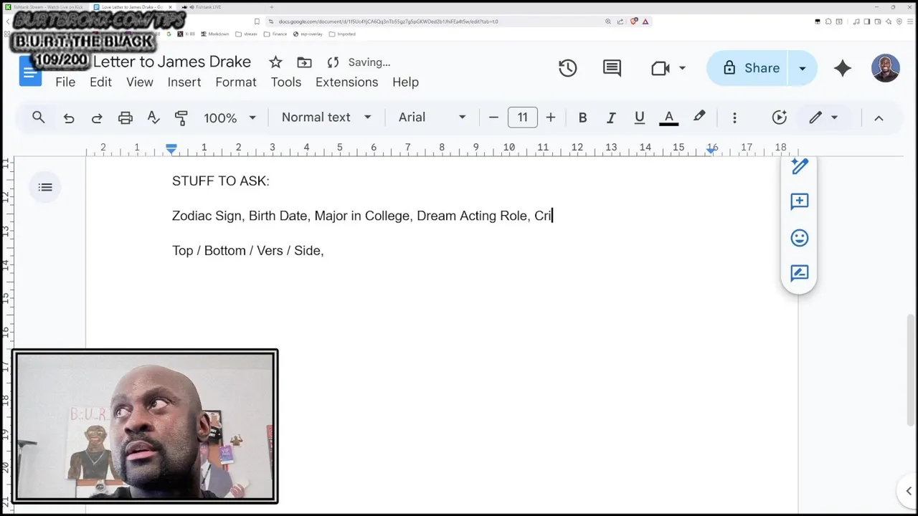
Task: Open the Edit menu
Action: tap(100, 82)
